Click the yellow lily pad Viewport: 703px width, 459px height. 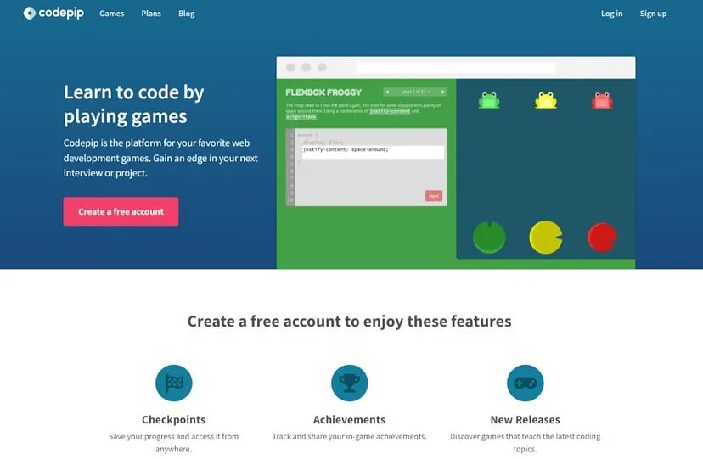[x=546, y=237]
